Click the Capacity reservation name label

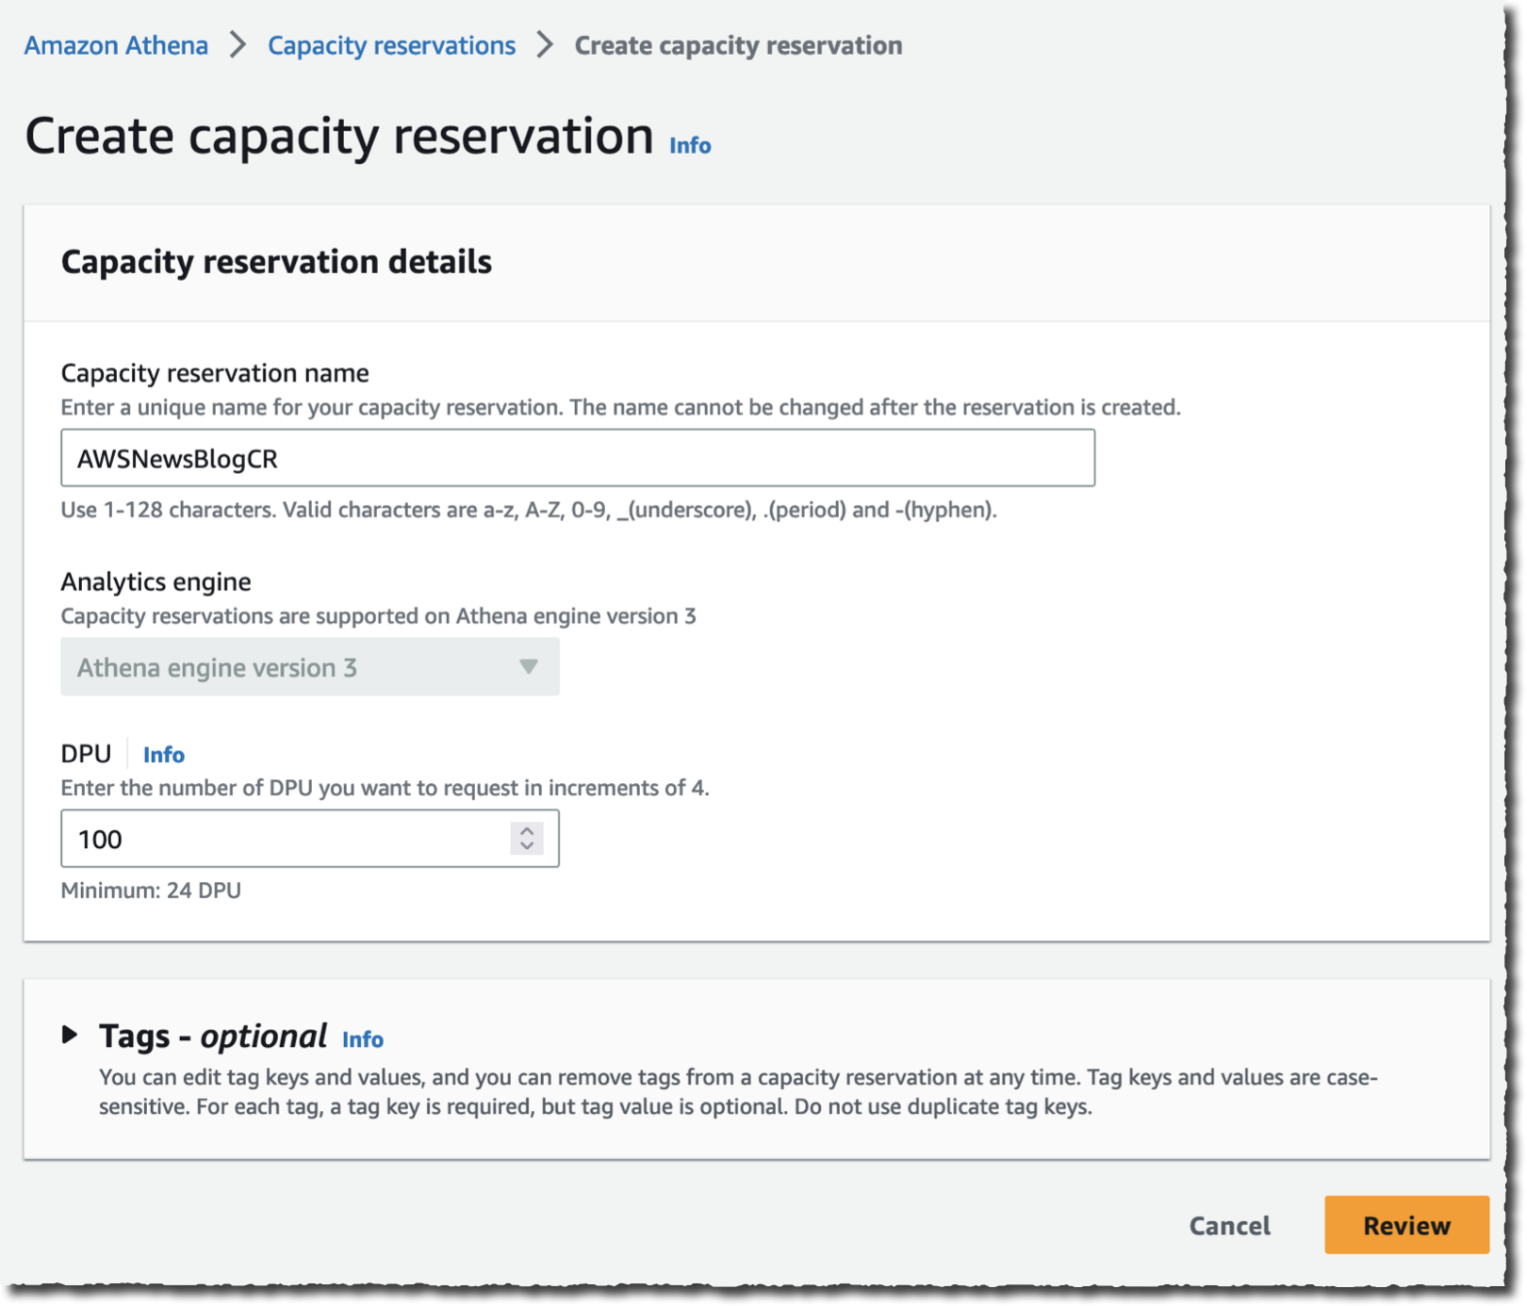tap(215, 373)
